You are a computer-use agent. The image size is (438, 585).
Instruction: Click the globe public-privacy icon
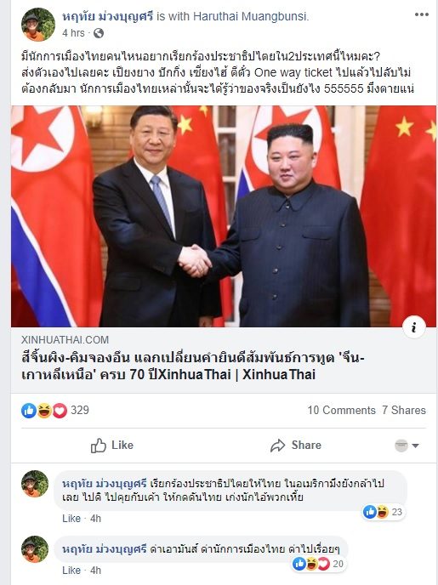(x=99, y=33)
